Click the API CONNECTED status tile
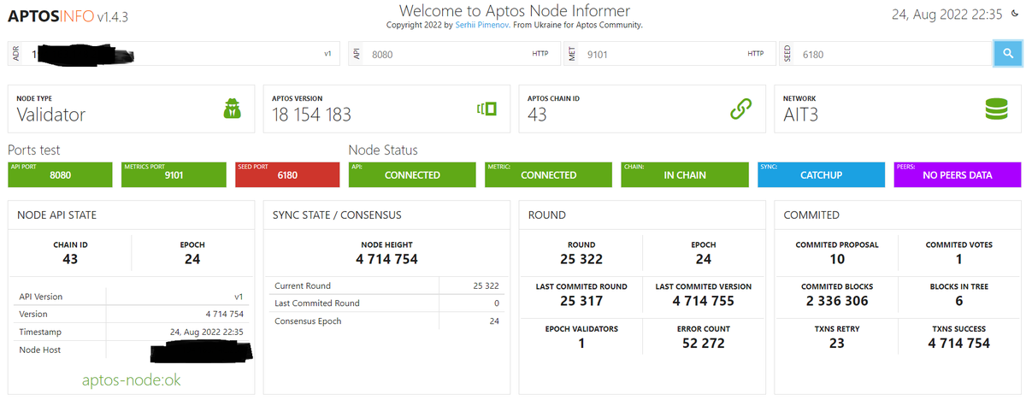 412,174
